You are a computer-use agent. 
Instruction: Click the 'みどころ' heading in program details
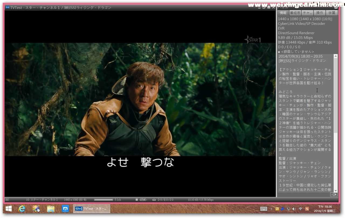click(x=285, y=92)
